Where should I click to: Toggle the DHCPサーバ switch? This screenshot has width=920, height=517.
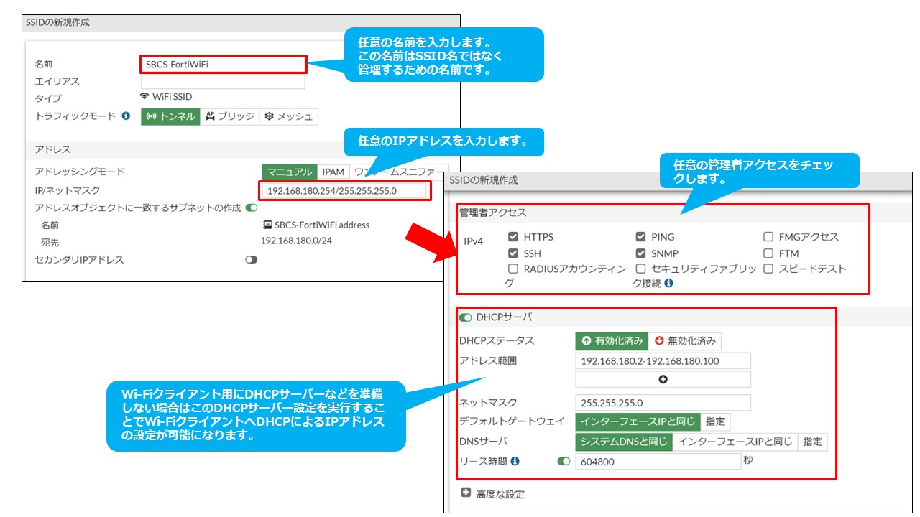(466, 317)
